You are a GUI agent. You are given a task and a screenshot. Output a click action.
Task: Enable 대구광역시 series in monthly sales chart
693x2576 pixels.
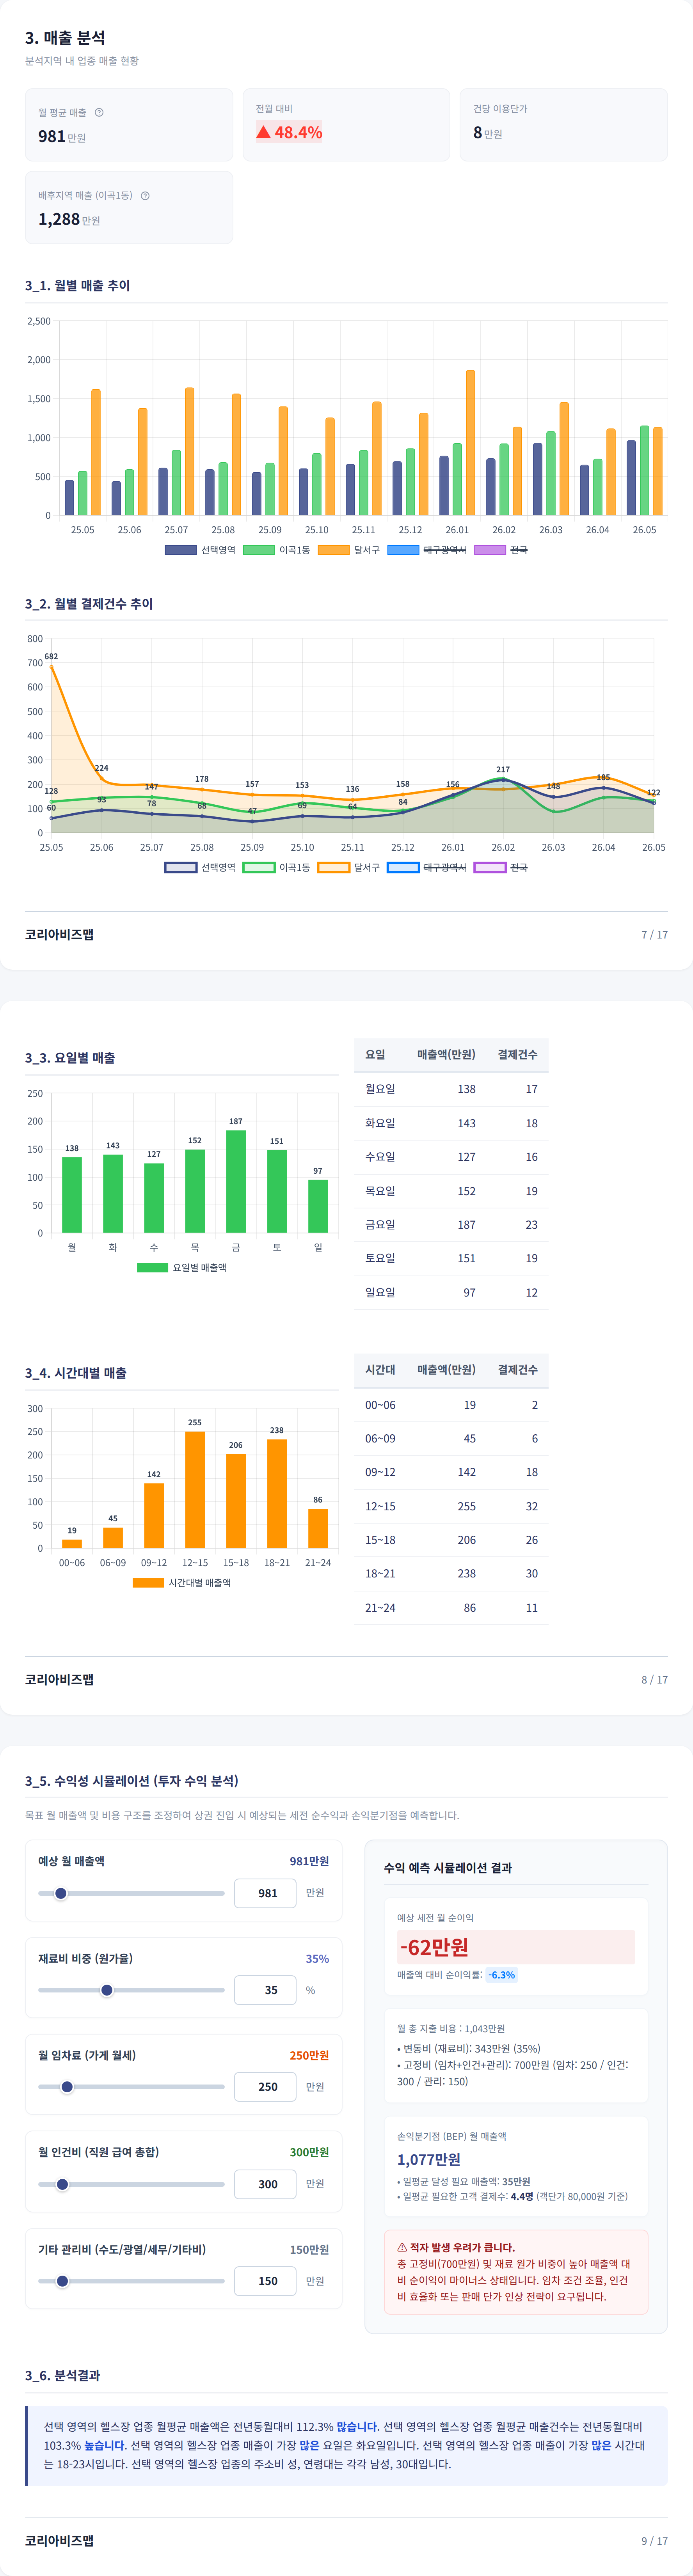click(427, 550)
